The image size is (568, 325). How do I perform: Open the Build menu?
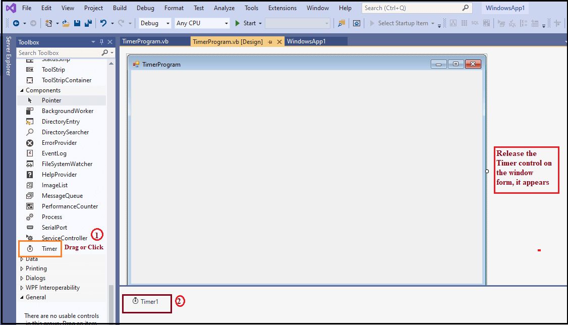coord(120,8)
